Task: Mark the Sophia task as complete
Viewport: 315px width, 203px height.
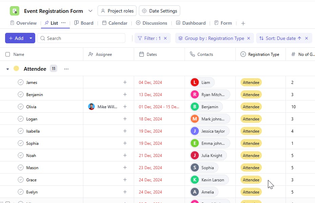Action: (x=21, y=143)
